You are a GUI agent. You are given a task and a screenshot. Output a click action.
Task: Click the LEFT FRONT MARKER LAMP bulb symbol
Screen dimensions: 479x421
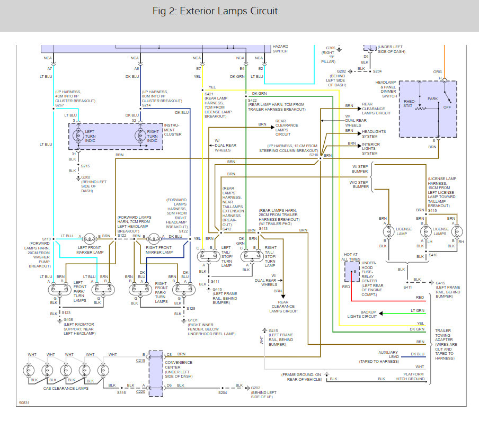click(89, 238)
